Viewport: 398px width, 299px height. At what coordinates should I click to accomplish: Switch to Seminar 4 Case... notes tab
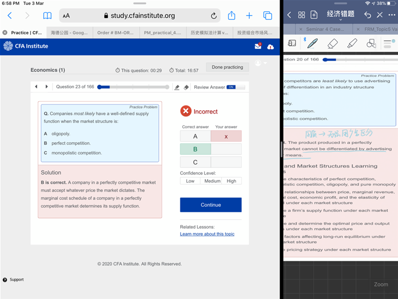pos(325,29)
